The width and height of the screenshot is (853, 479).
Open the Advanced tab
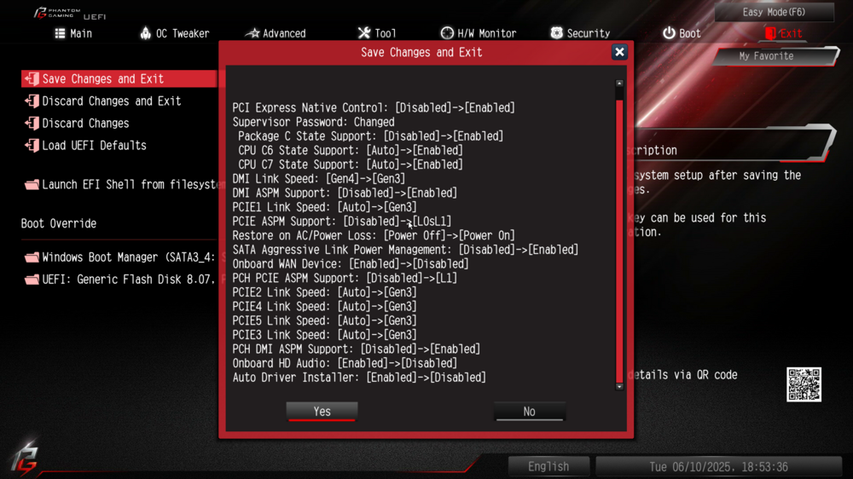click(x=276, y=33)
